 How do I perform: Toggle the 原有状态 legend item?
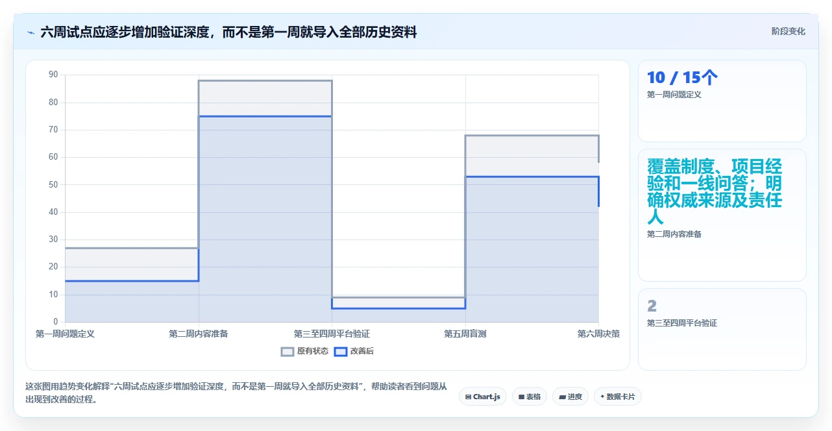pyautogui.click(x=304, y=351)
